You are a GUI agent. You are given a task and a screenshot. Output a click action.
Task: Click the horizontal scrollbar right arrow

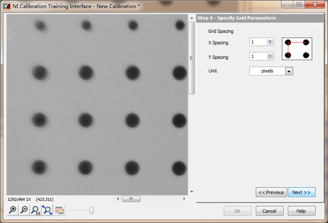pos(184,199)
